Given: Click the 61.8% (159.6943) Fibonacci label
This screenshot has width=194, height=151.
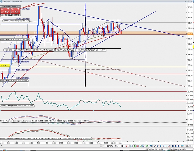Looking at the screenshot, I should click(23, 62).
